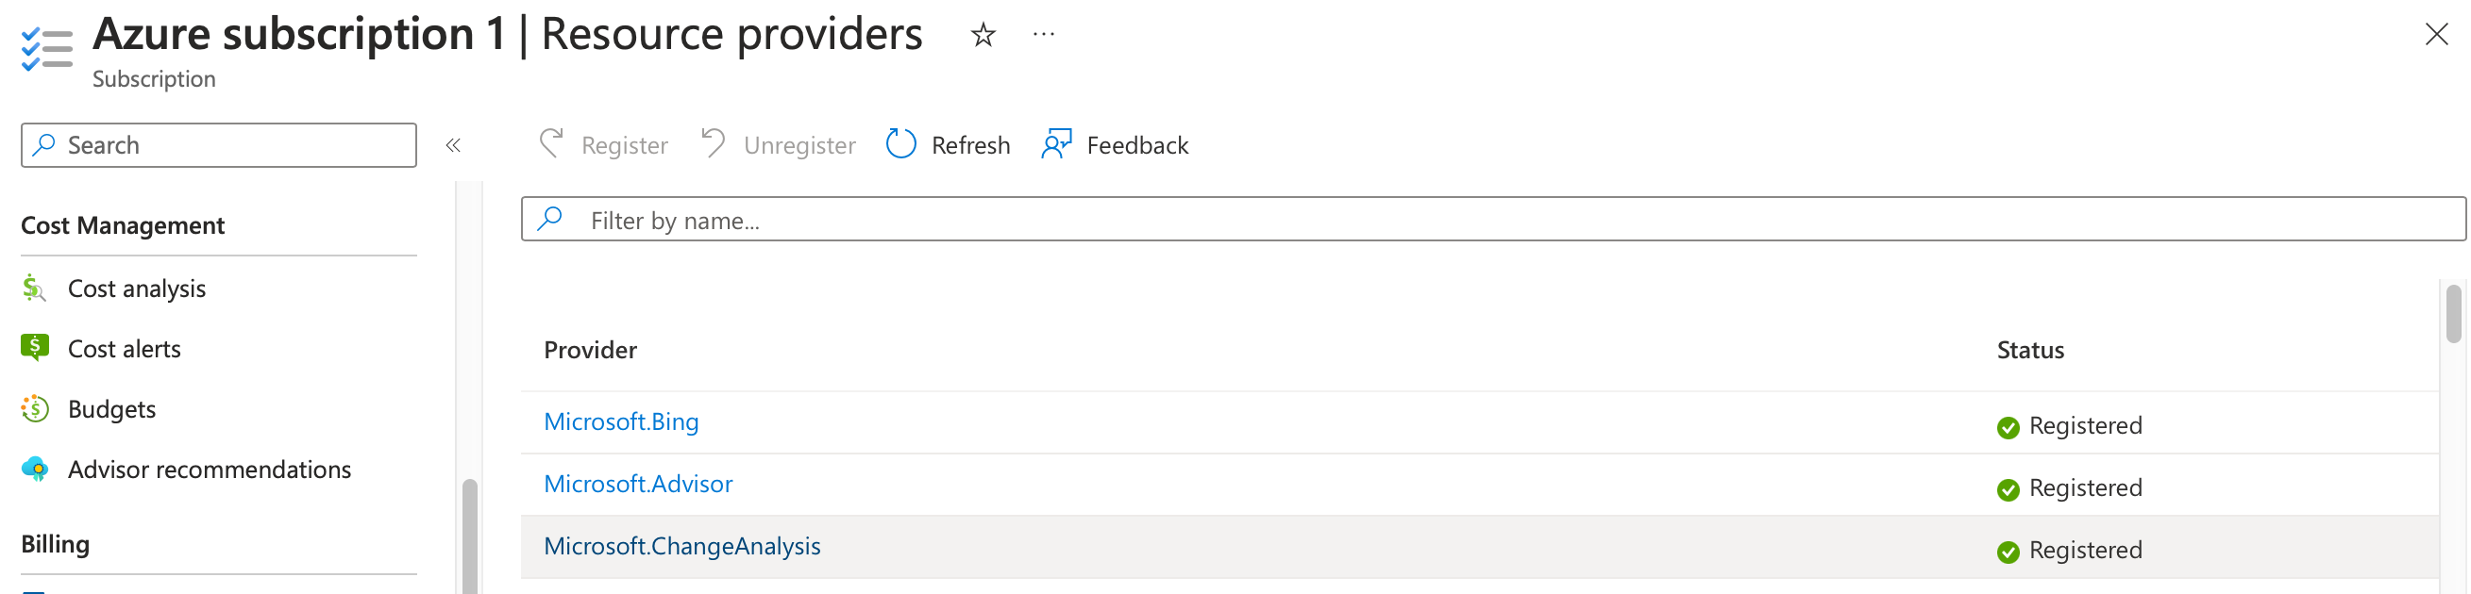Click the Provider column header

click(590, 350)
